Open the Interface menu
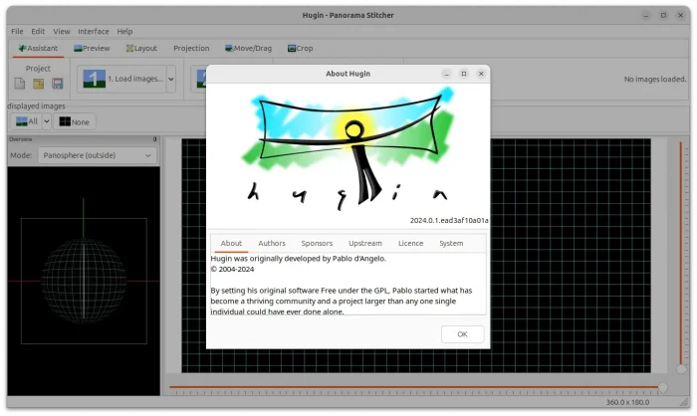This screenshot has width=697, height=416. (94, 31)
